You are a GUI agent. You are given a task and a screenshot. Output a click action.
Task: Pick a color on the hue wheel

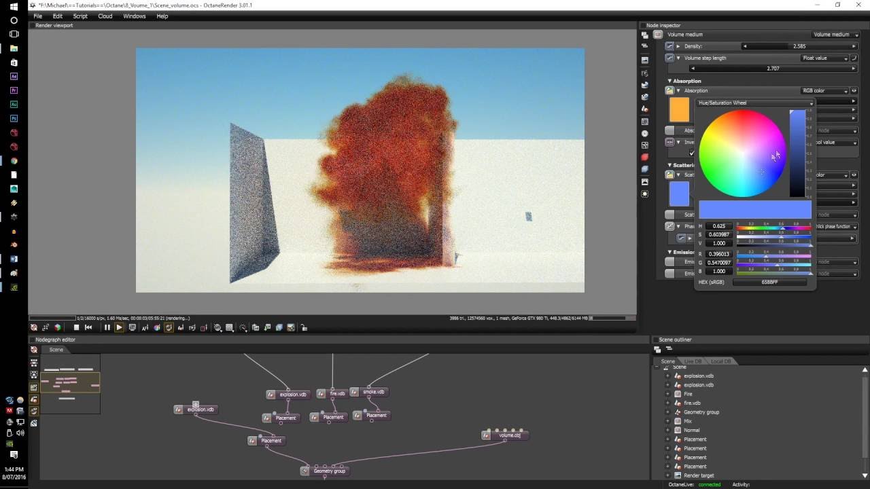coord(742,154)
